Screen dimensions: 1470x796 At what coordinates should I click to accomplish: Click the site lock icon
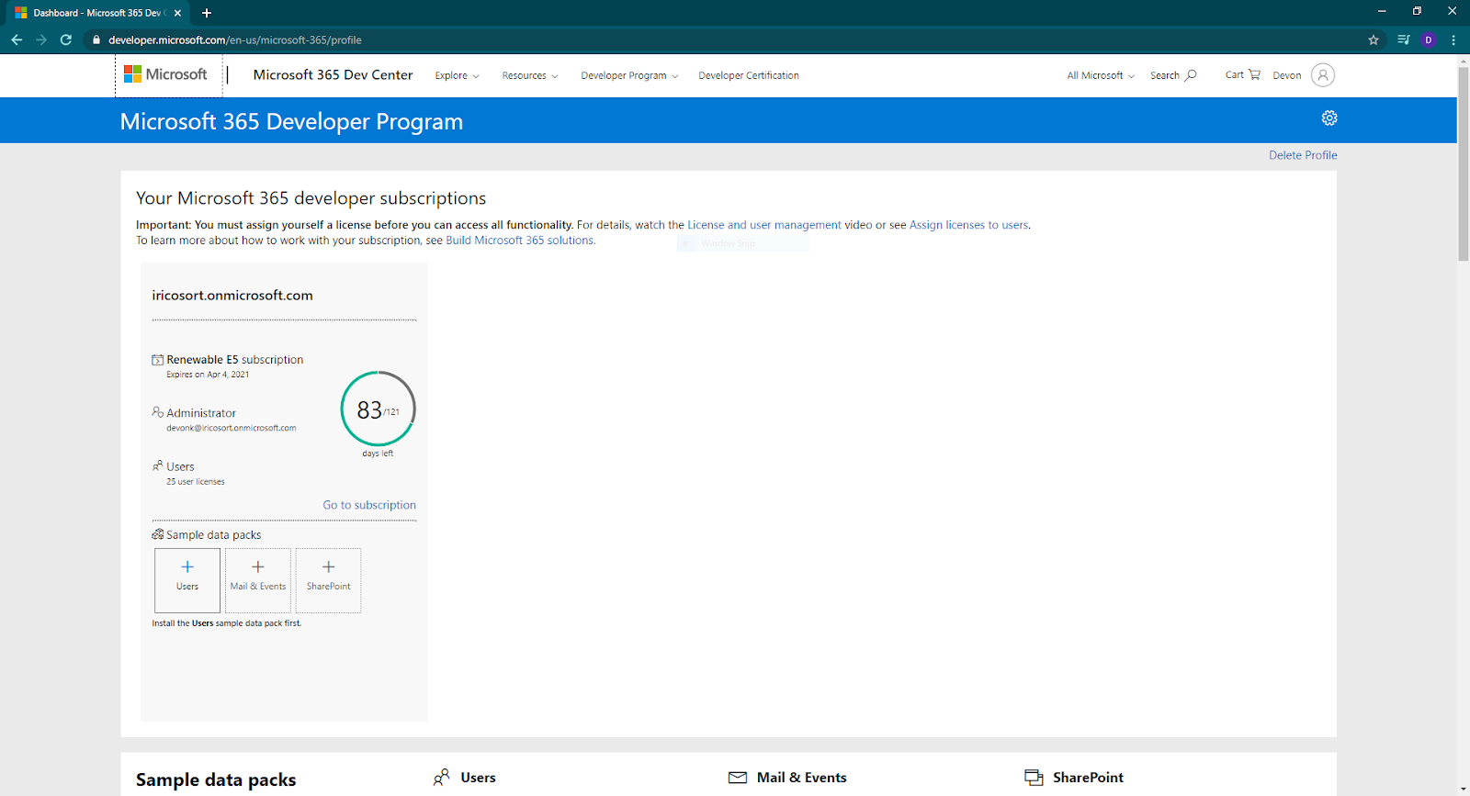pyautogui.click(x=96, y=39)
